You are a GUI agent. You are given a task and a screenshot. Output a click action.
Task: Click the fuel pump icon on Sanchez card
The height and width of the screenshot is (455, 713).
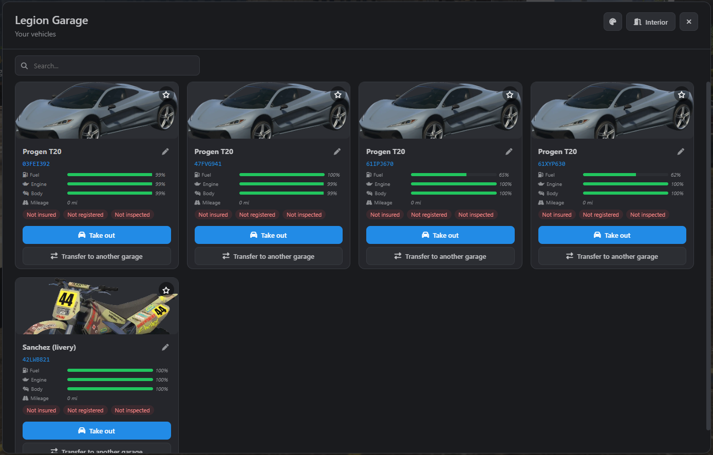pyautogui.click(x=25, y=370)
